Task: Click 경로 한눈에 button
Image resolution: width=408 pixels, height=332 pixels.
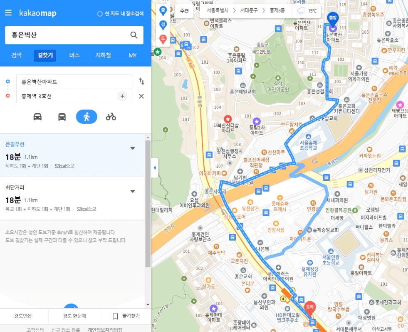Action: click(74, 316)
